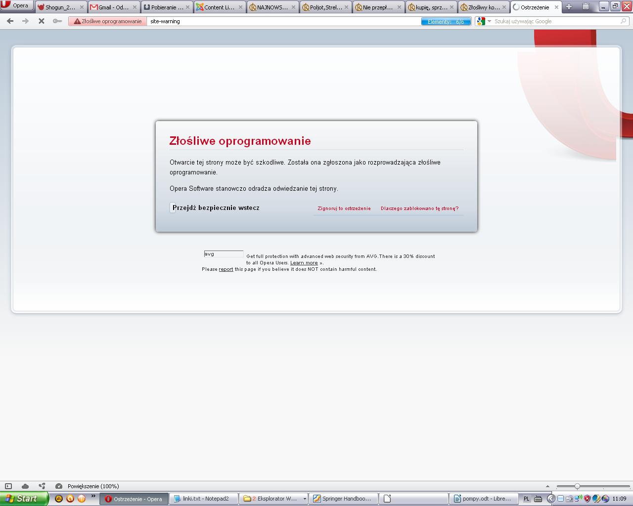Switch to Springer Handbook taskbar button
This screenshot has width=633, height=506.
344,499
